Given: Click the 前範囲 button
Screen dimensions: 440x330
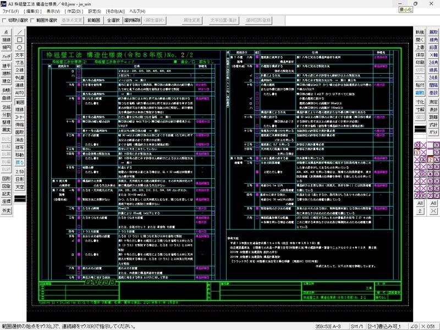Looking at the screenshot, I should tap(94, 20).
